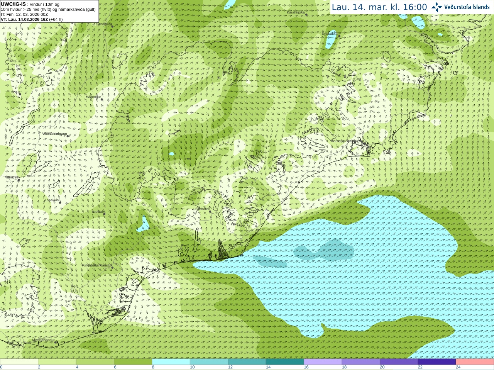Viewport: 494px width, 370px height.
Task: Click the date header Lau. 14. mar. kl. 16:00
Action: (379, 7)
